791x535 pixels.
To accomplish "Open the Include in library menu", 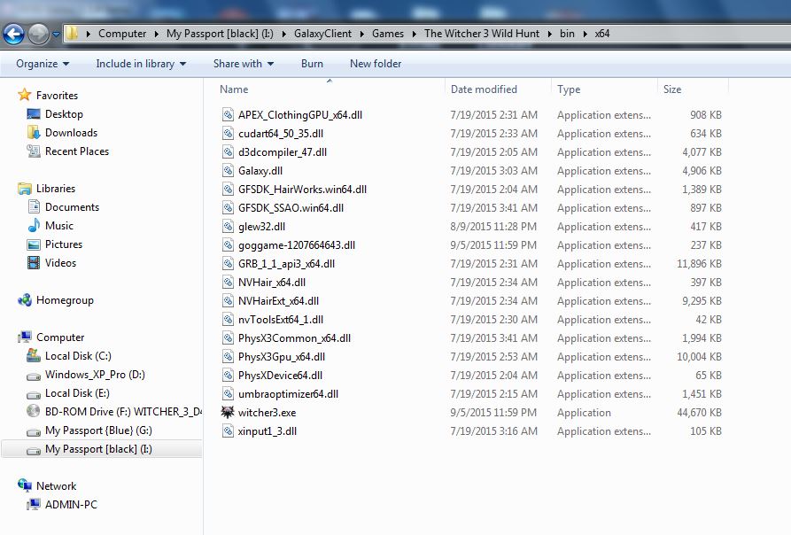I will (141, 64).
